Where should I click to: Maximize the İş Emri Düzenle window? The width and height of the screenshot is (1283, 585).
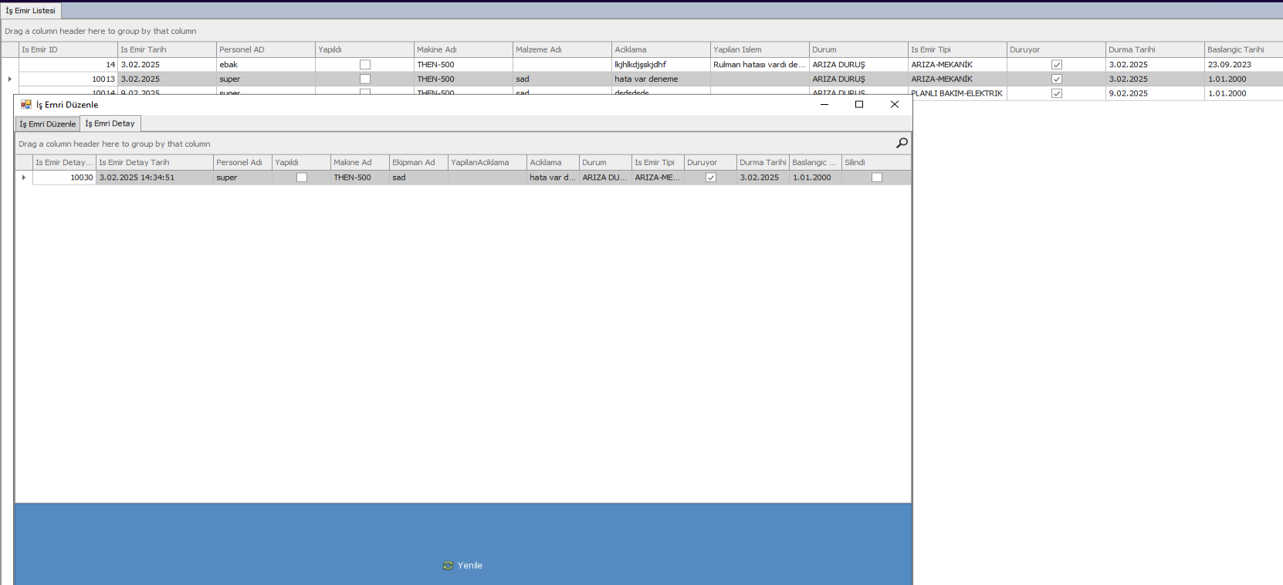pyautogui.click(x=858, y=104)
